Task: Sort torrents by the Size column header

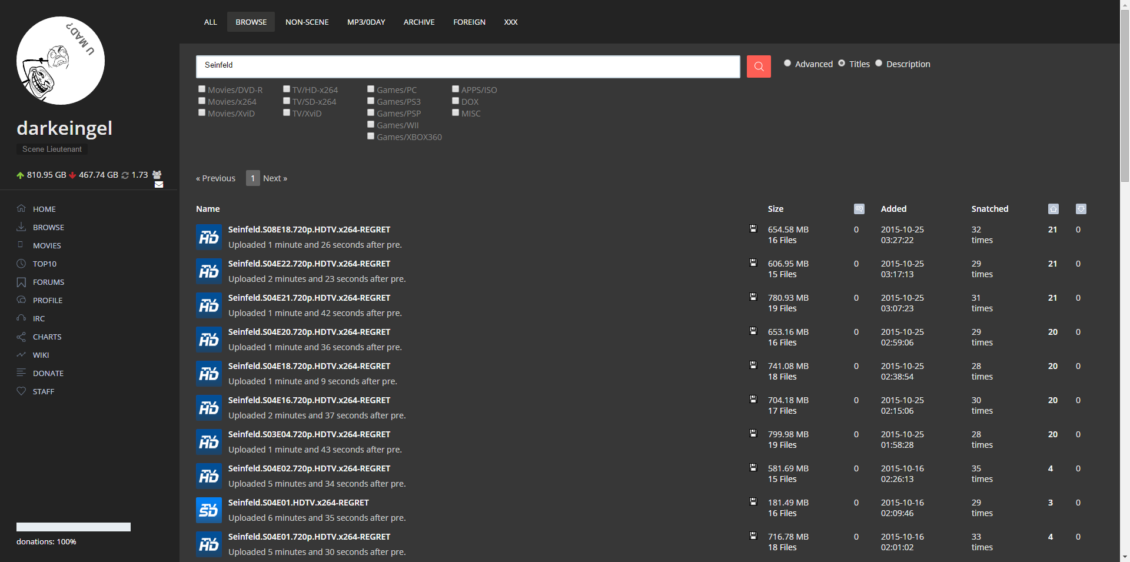Action: (x=776, y=209)
